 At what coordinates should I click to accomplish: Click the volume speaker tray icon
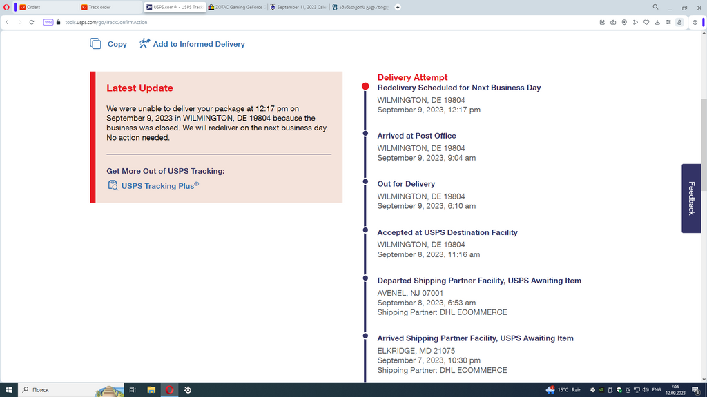tap(646, 390)
